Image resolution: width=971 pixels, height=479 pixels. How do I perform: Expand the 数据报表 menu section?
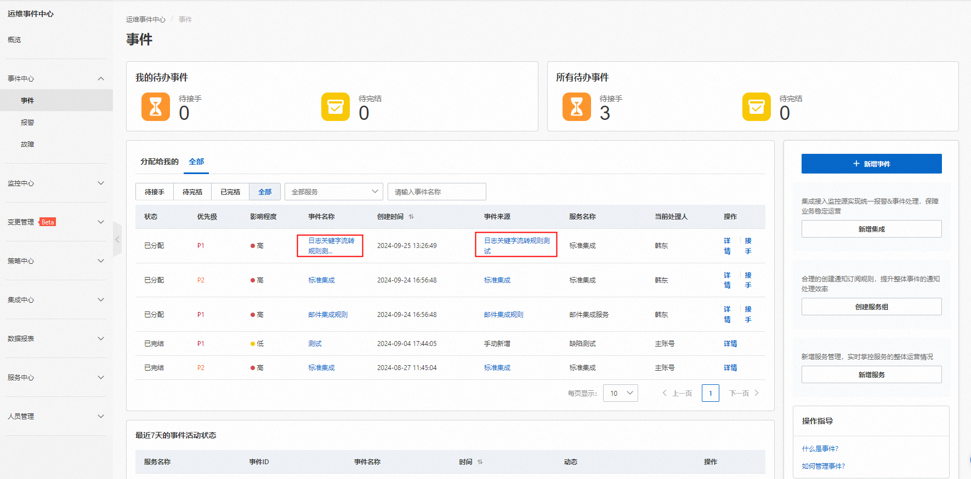pyautogui.click(x=101, y=339)
